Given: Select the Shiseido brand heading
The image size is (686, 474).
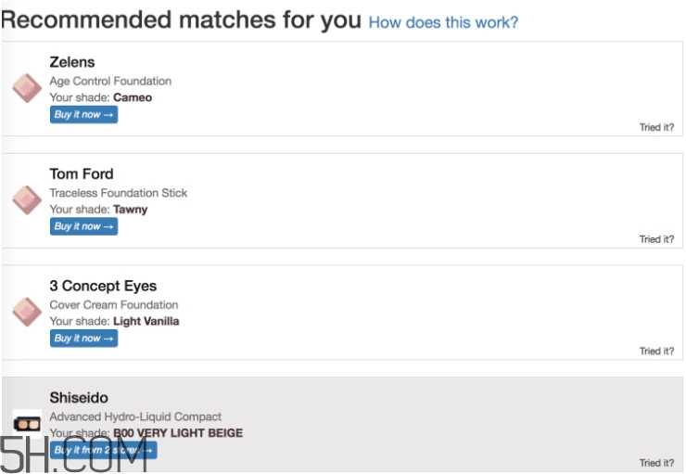Looking at the screenshot, I should point(79,398).
